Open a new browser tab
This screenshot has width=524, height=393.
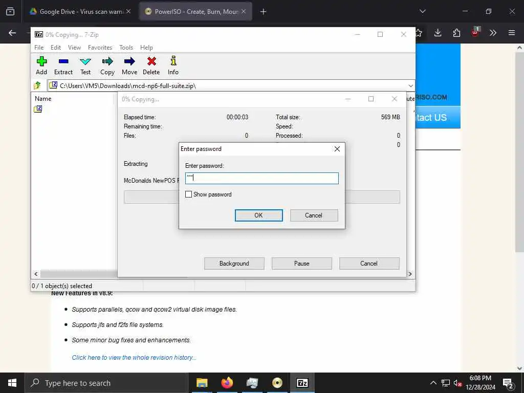264,12
